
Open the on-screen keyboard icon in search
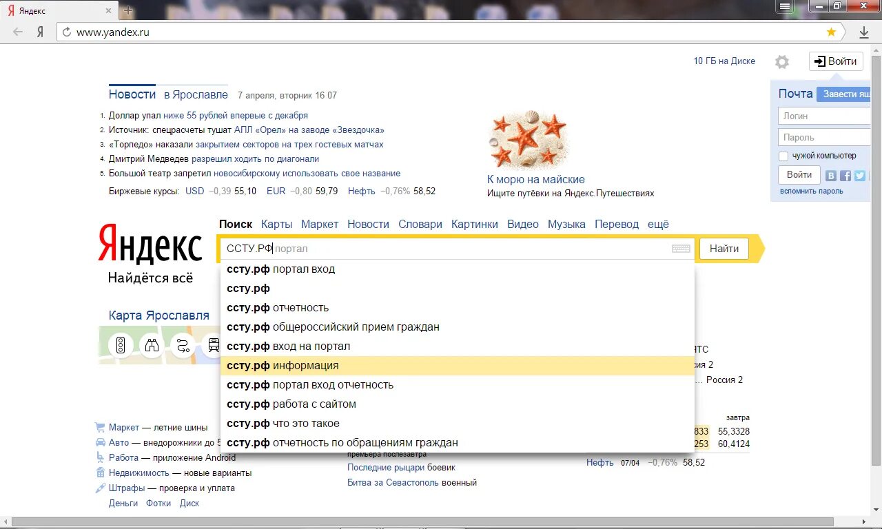click(681, 249)
